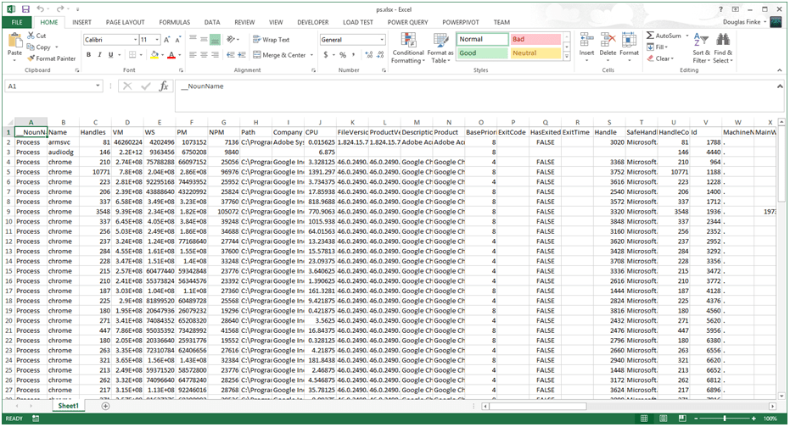Click the Save icon in quick access toolbar
This screenshot has height=427, width=790.
tap(25, 8)
